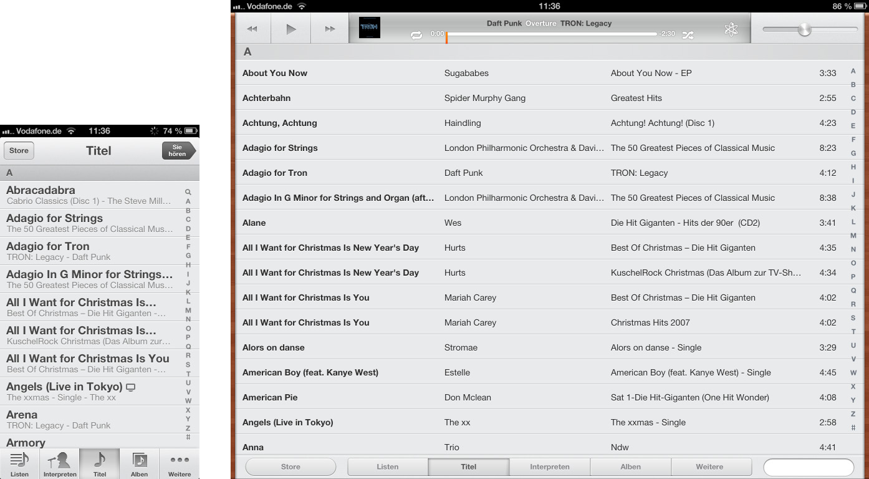Open the Alben tab on iPad
Image resolution: width=869 pixels, height=479 pixels.
631,467
